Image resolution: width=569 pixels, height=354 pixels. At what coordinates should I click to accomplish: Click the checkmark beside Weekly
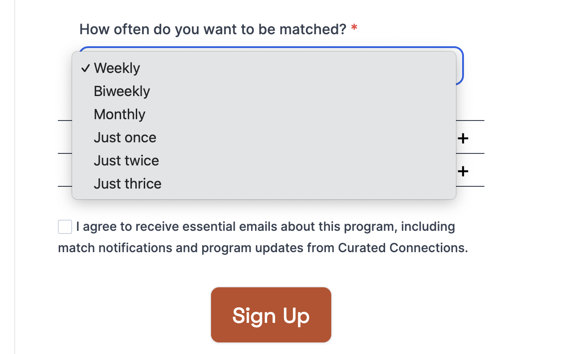(x=85, y=68)
